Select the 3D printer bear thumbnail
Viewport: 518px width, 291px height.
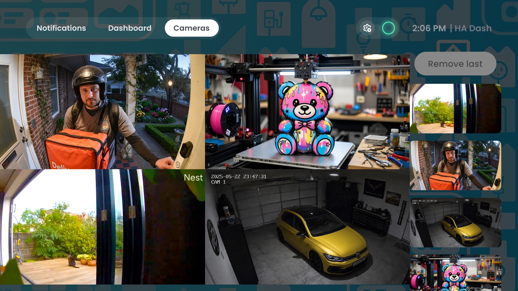click(455, 273)
